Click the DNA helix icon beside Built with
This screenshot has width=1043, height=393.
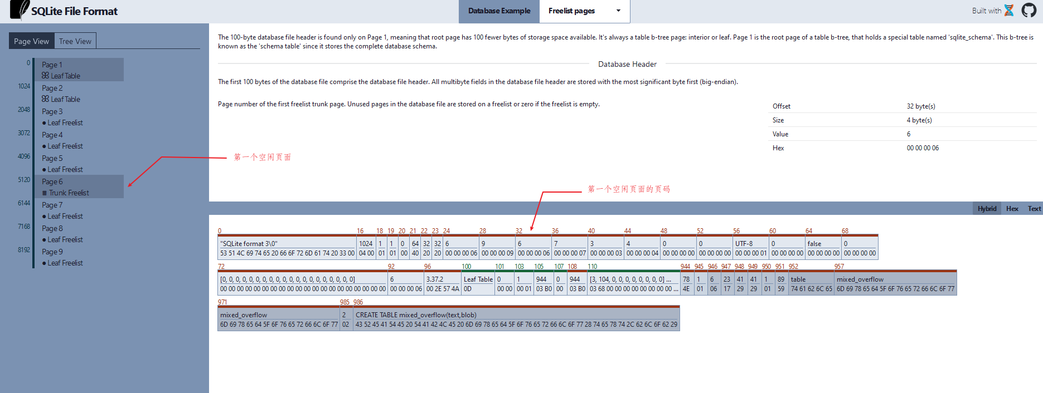1009,11
